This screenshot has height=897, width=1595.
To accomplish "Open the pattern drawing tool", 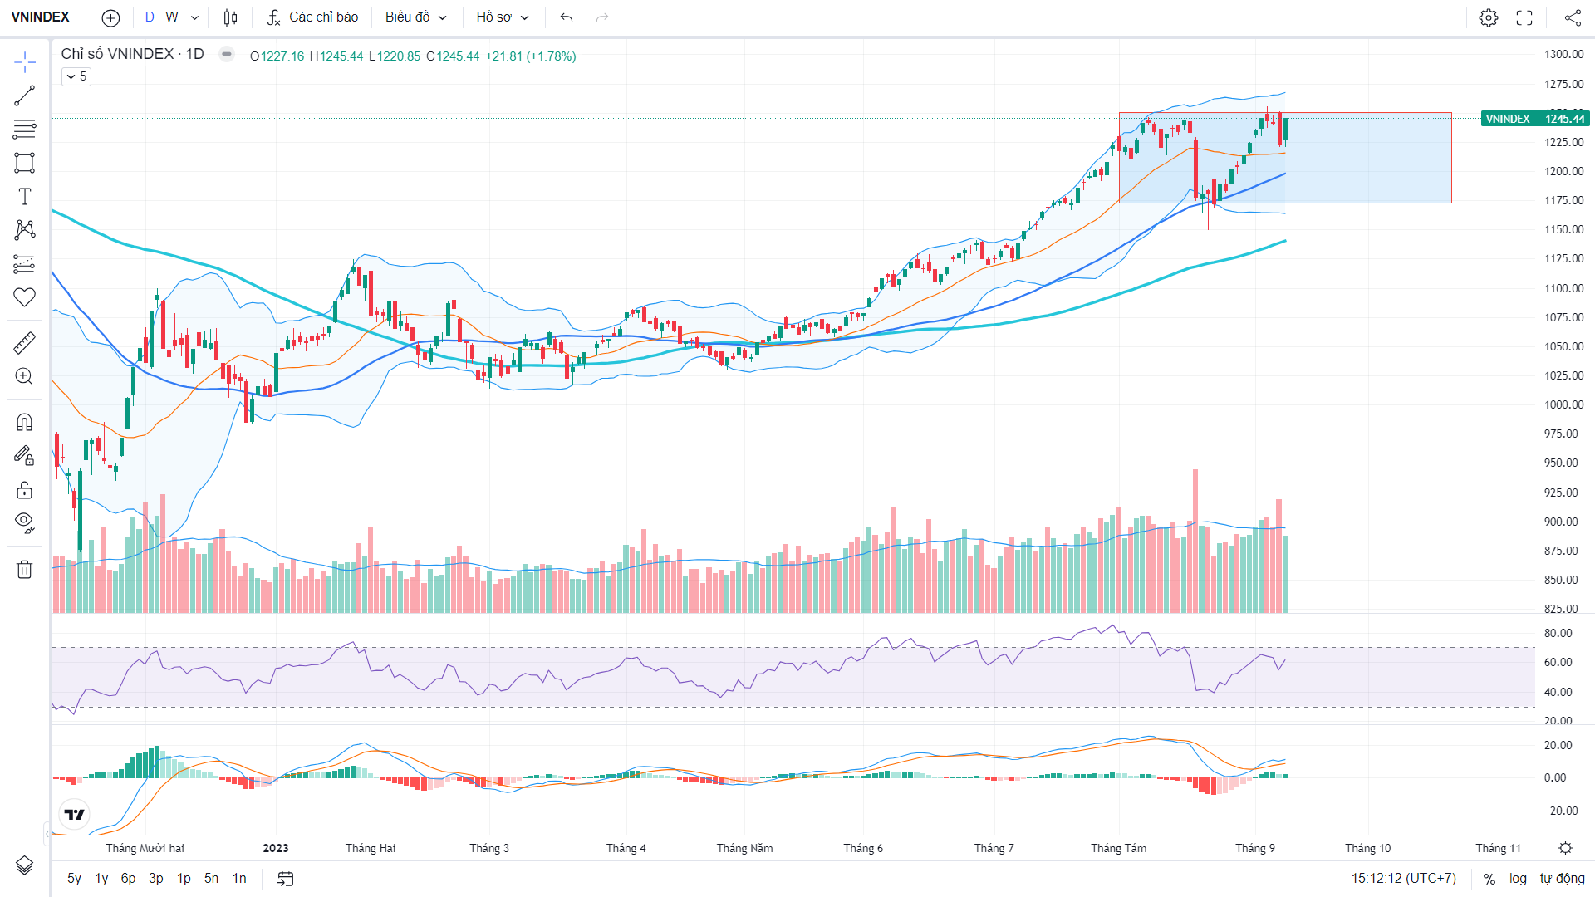I will [x=25, y=230].
